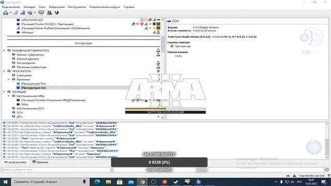331x186 pixels.
Task: Open the Windows Start menu
Action: (5, 182)
